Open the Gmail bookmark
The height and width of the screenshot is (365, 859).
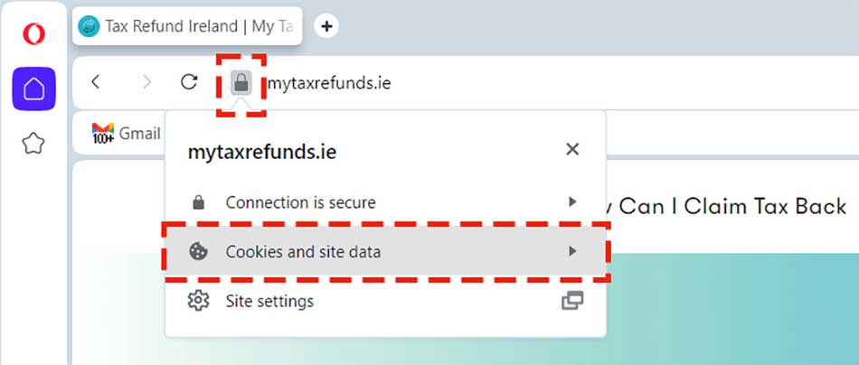click(x=127, y=134)
